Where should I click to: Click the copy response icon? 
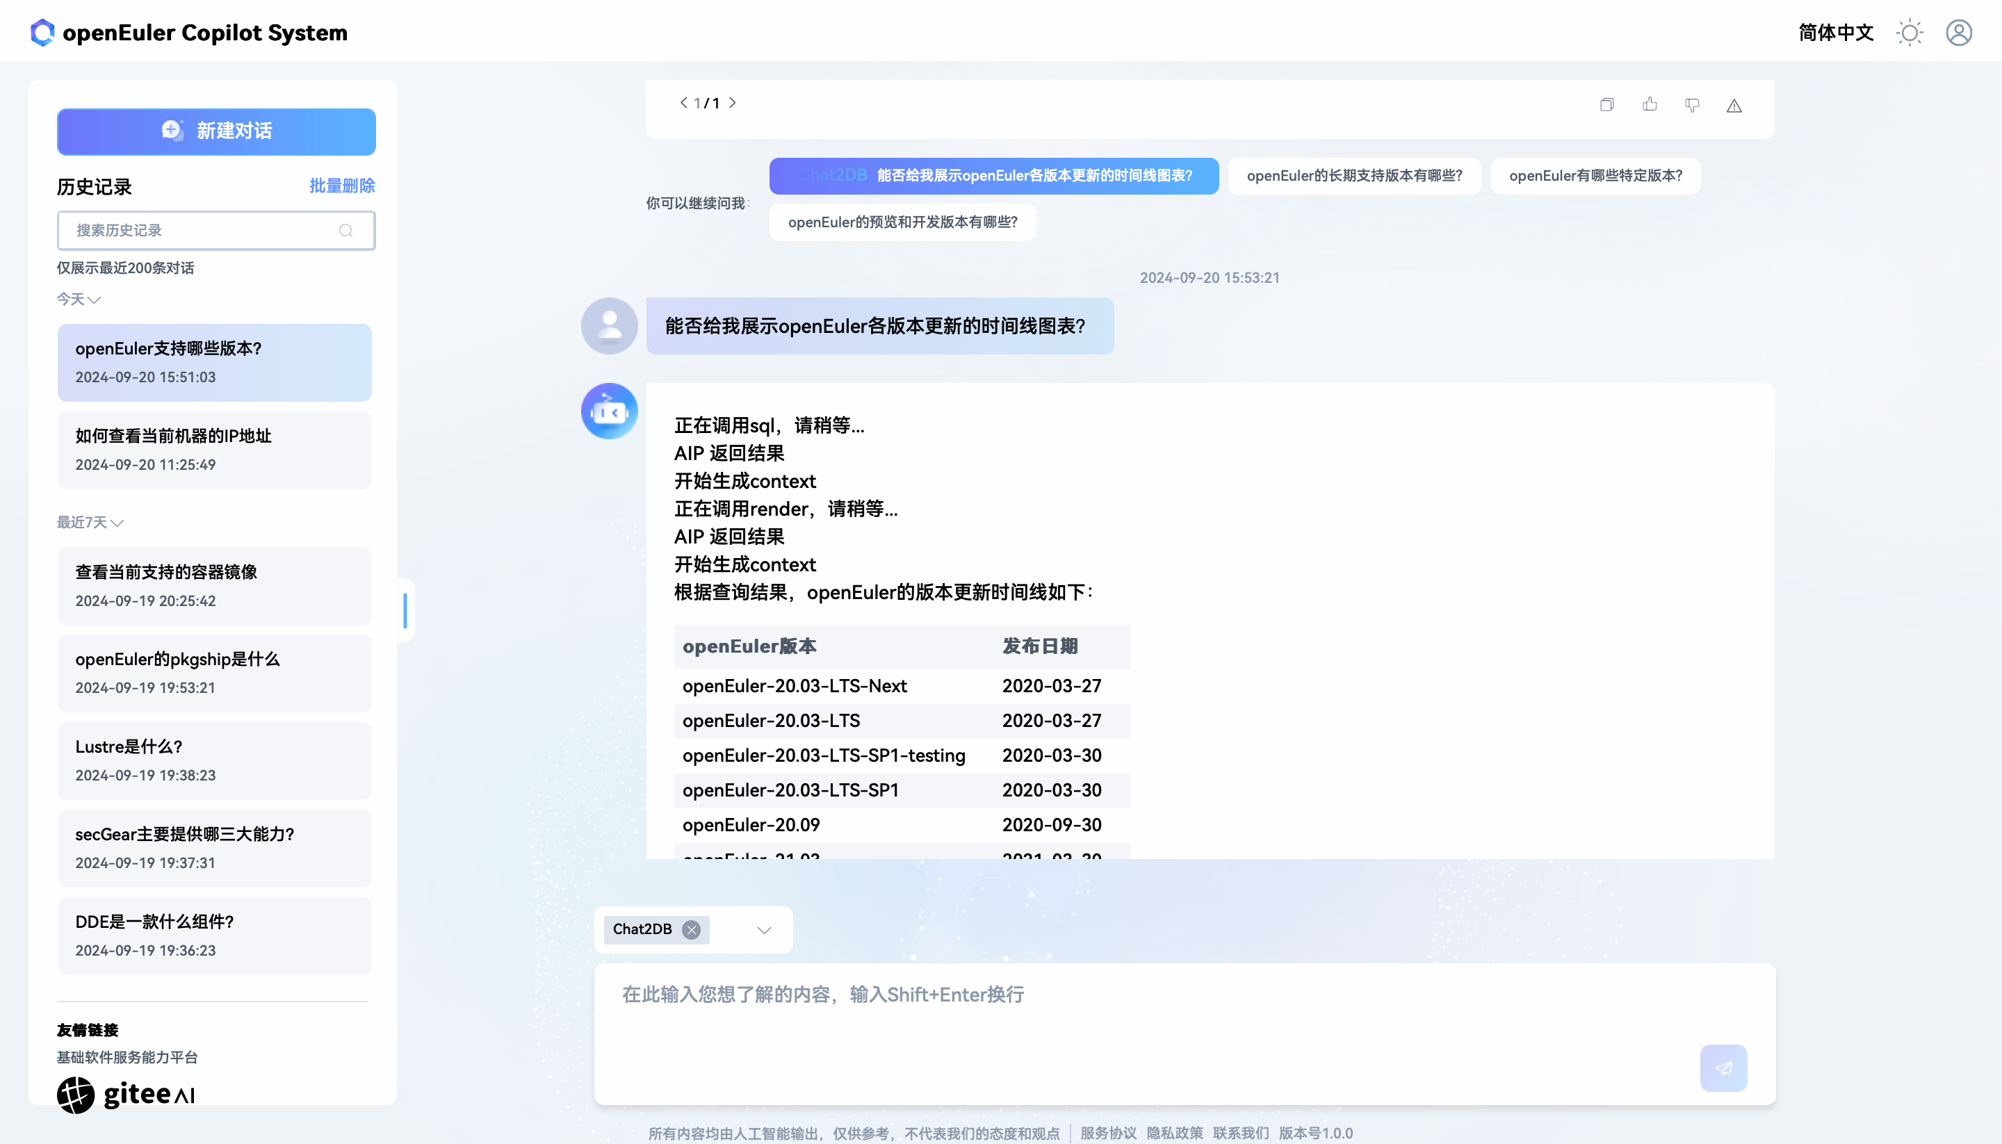point(1606,104)
